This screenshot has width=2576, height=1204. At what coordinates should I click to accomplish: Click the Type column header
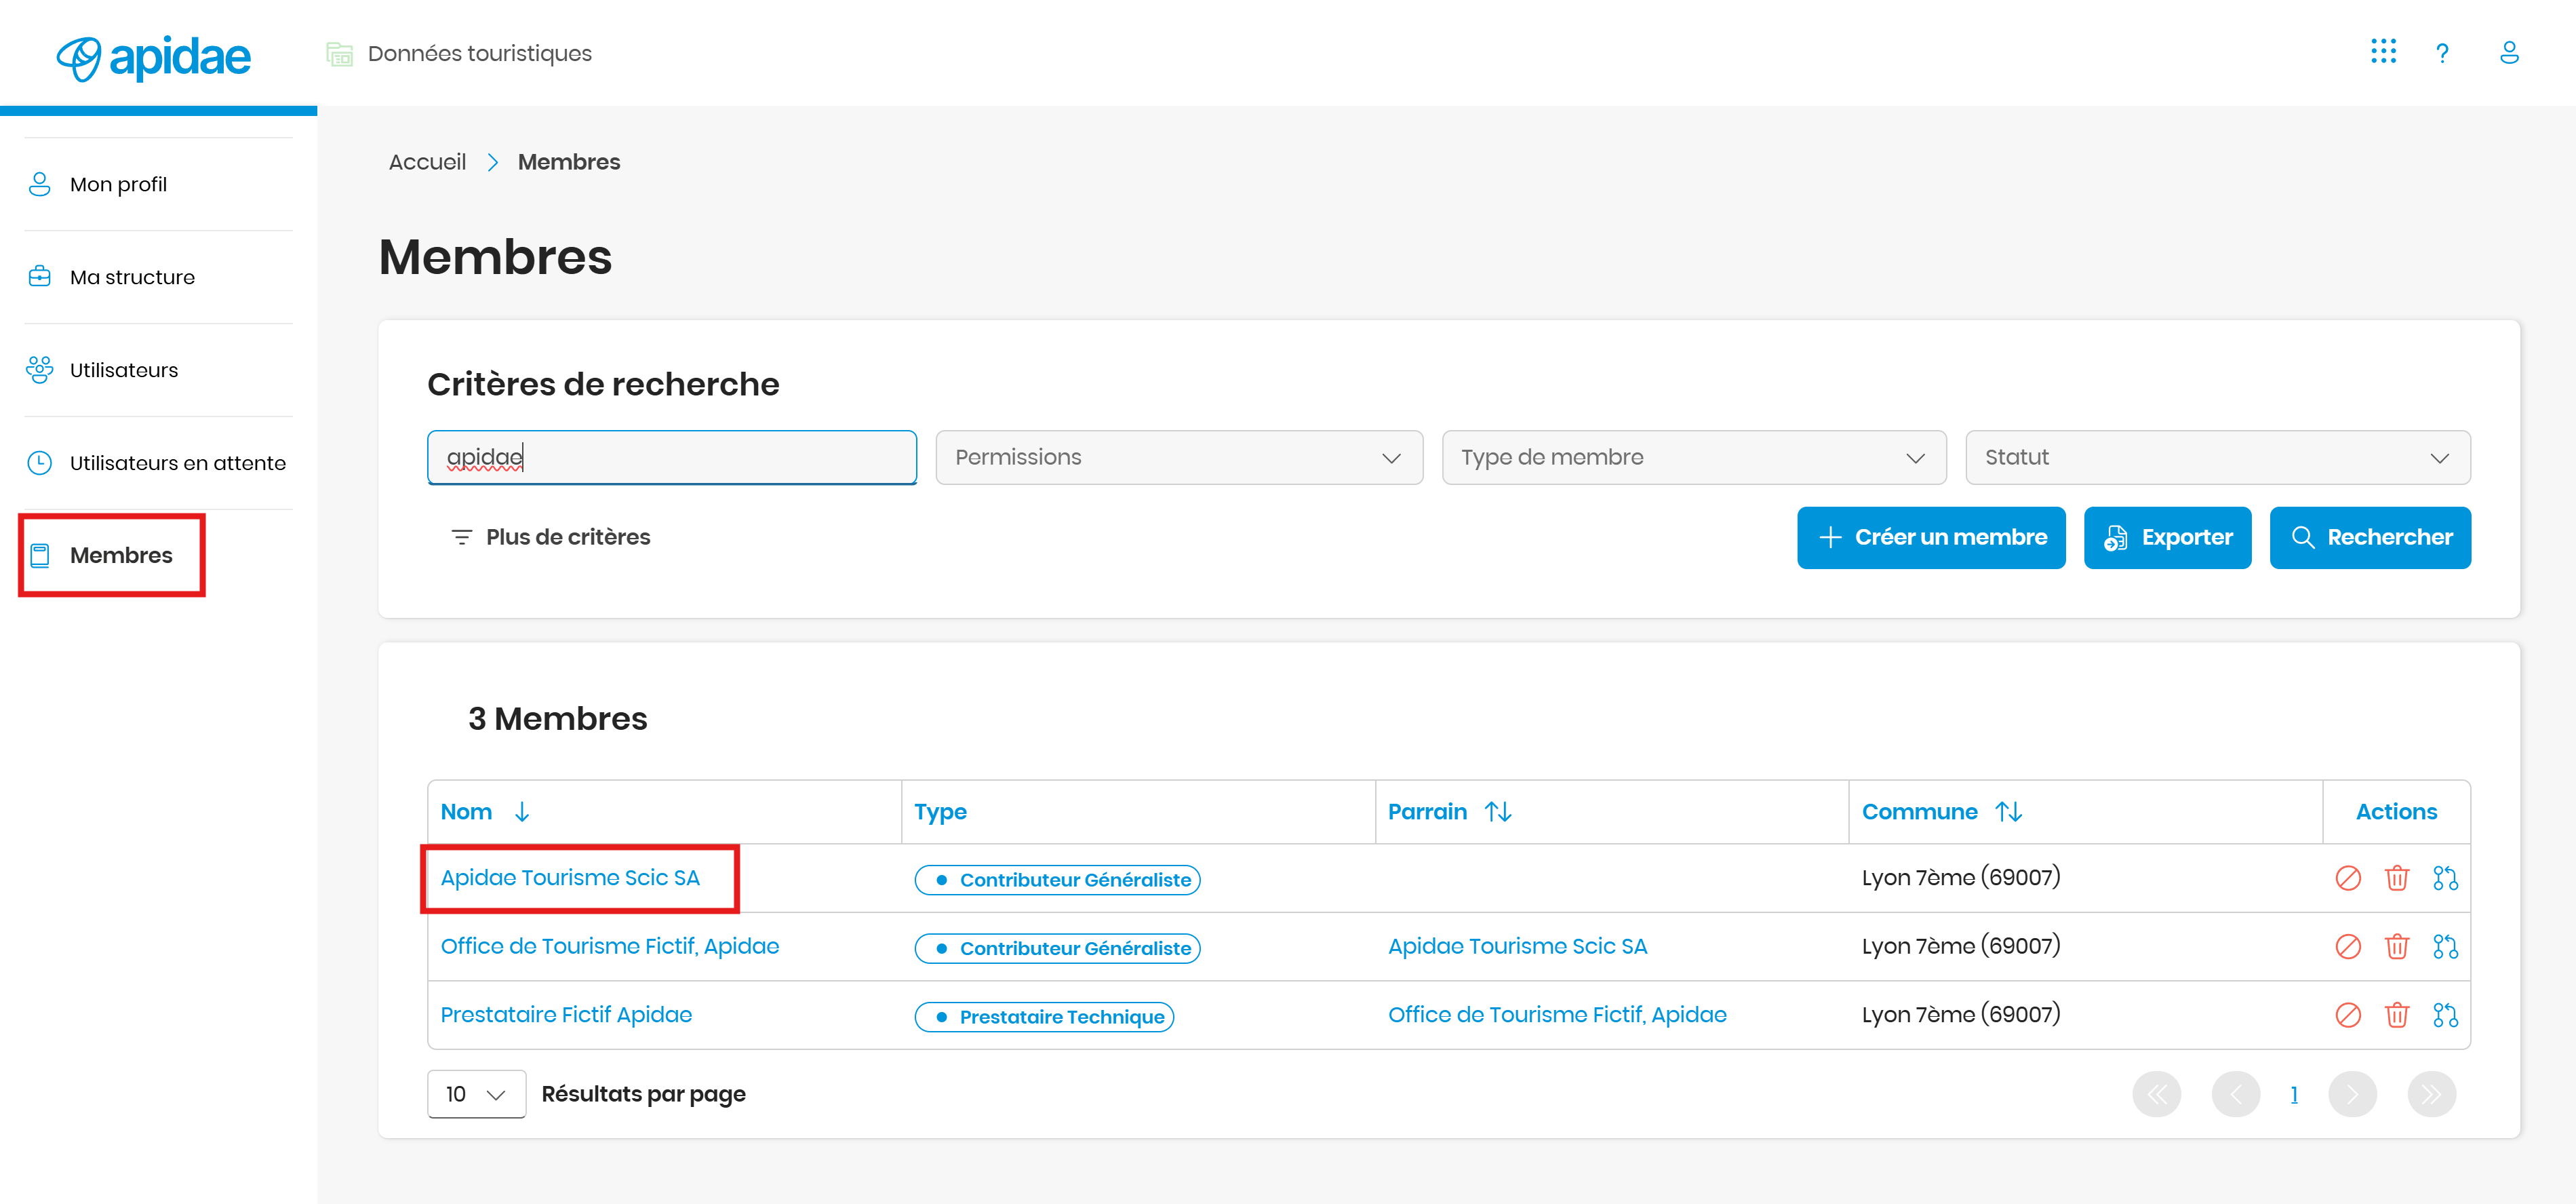coord(940,812)
